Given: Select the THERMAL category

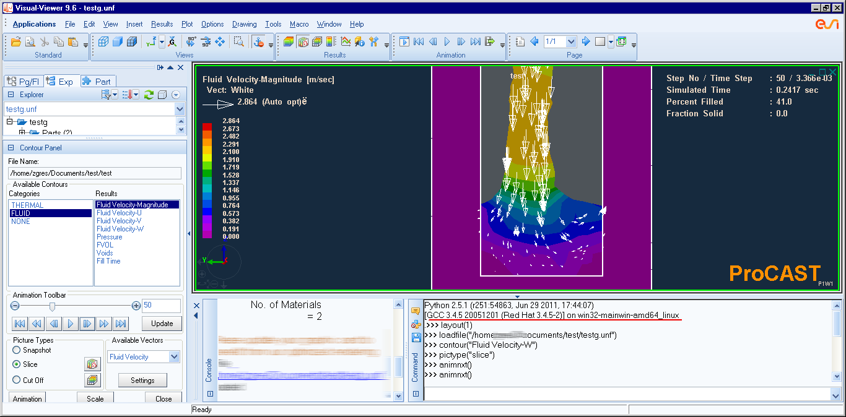Looking at the screenshot, I should (27, 205).
